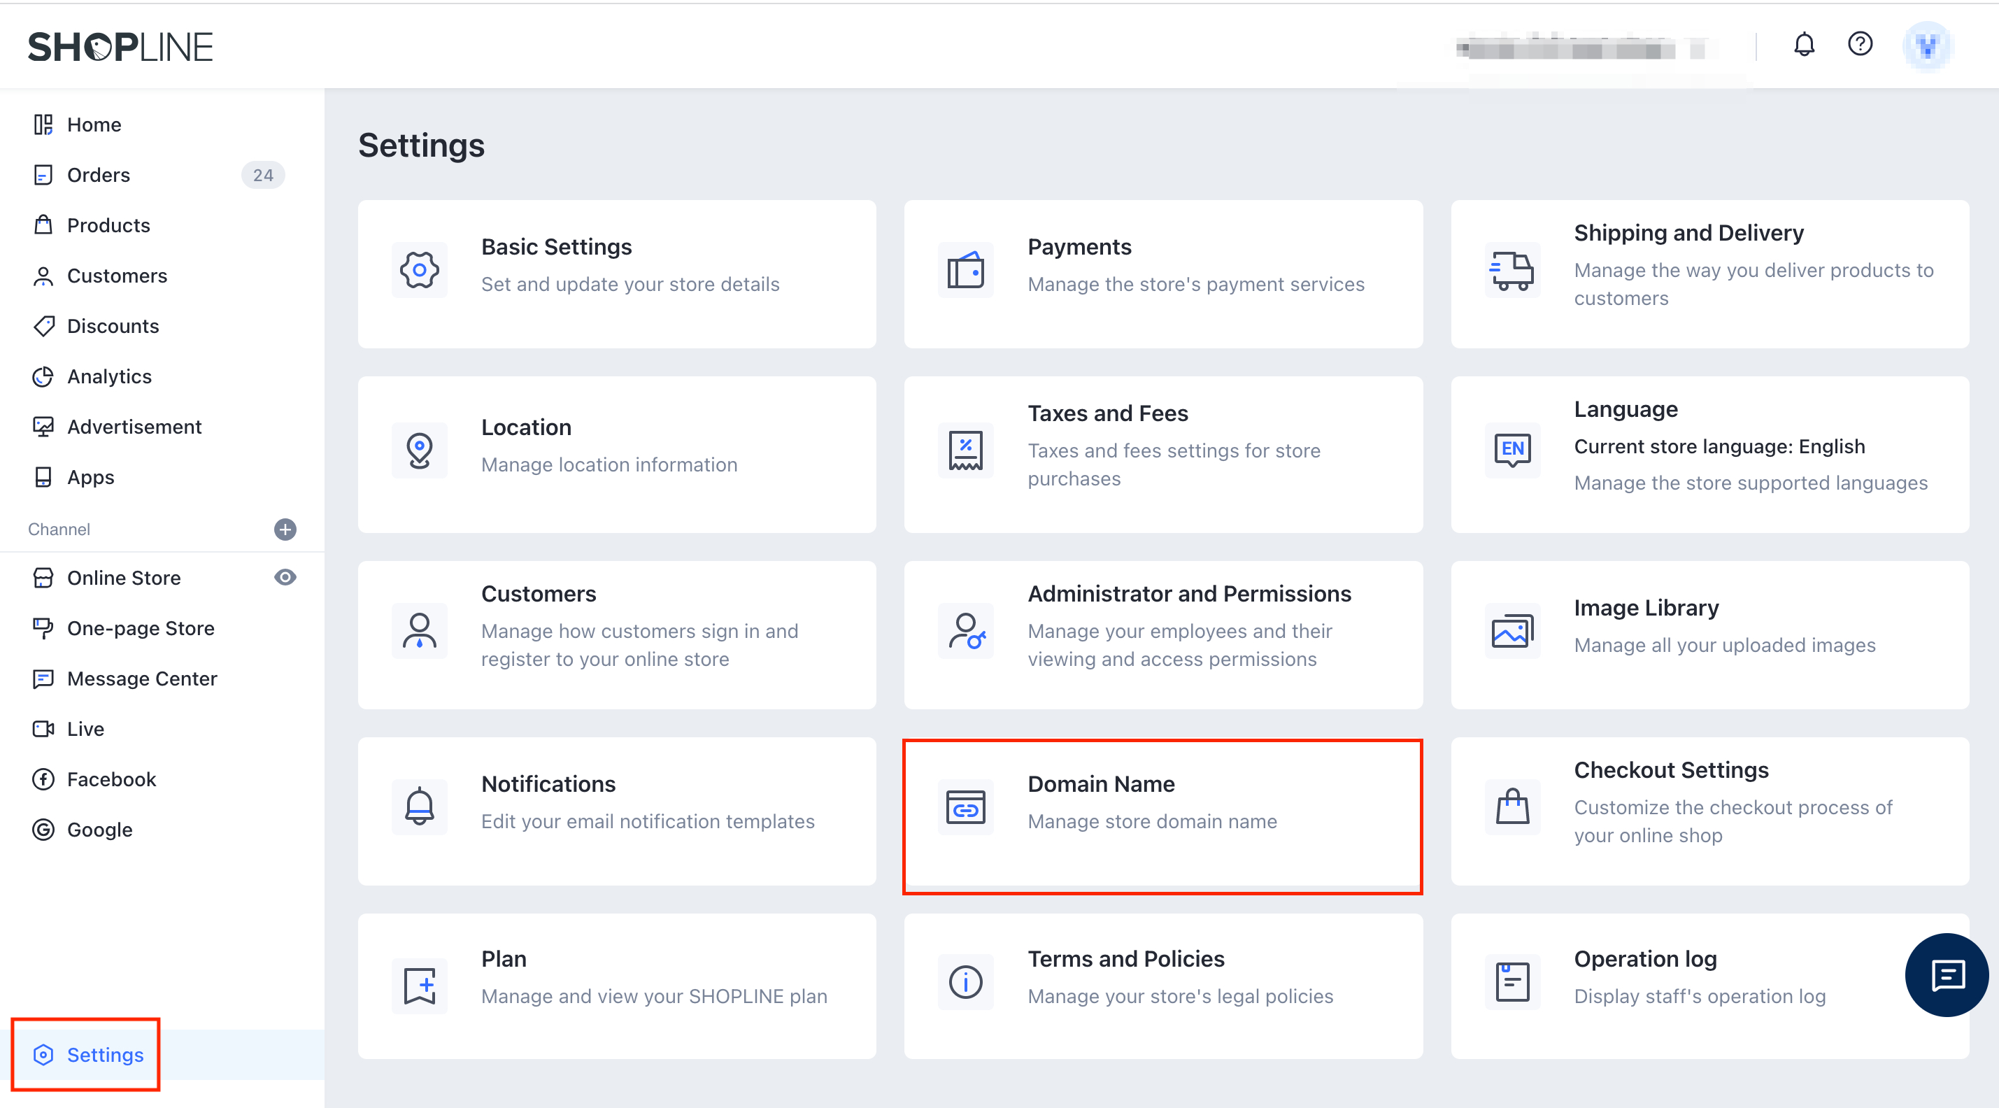This screenshot has height=1108, width=1999.
Task: Open Products in the sidebar
Action: tap(108, 225)
